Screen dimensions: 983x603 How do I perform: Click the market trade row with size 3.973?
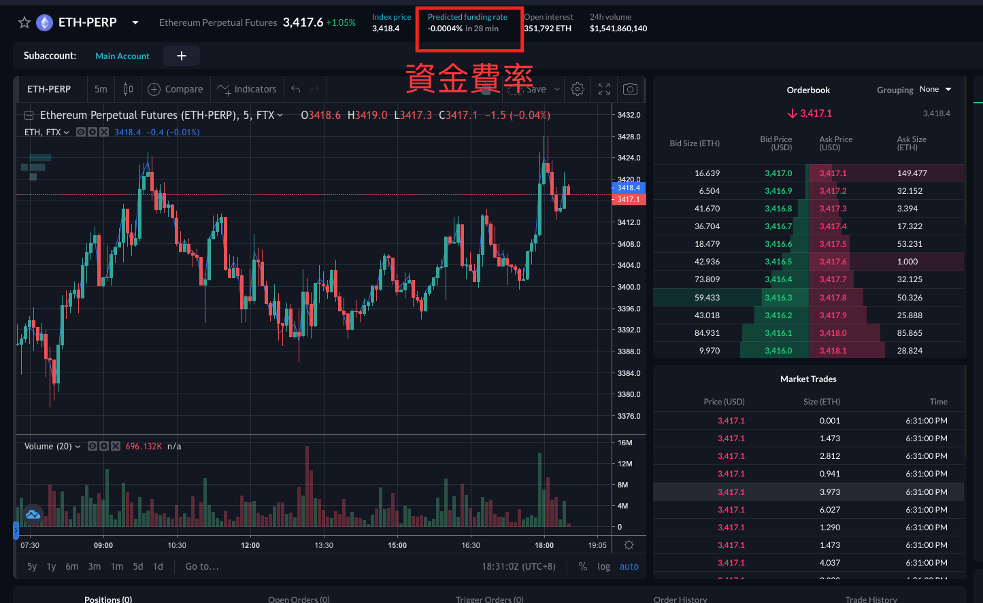[x=808, y=492]
